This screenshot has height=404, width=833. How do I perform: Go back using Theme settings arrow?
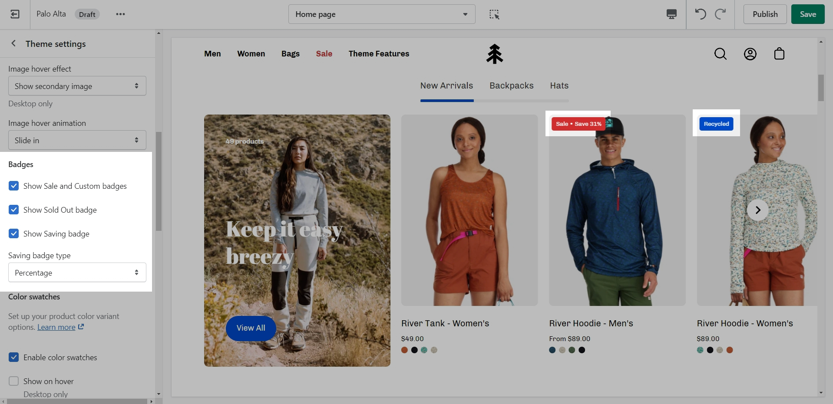tap(13, 43)
